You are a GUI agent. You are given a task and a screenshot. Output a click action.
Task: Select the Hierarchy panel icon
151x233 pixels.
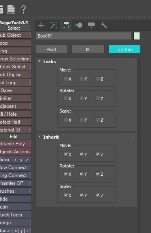point(66,25)
